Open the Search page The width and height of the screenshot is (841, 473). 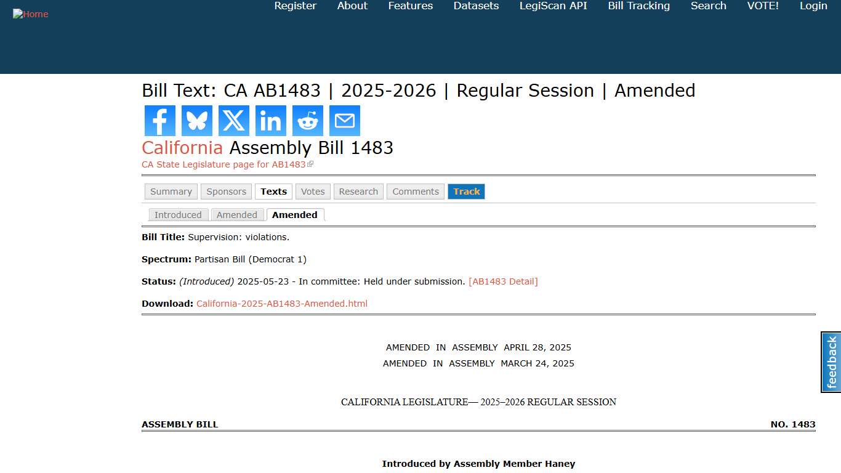708,6
